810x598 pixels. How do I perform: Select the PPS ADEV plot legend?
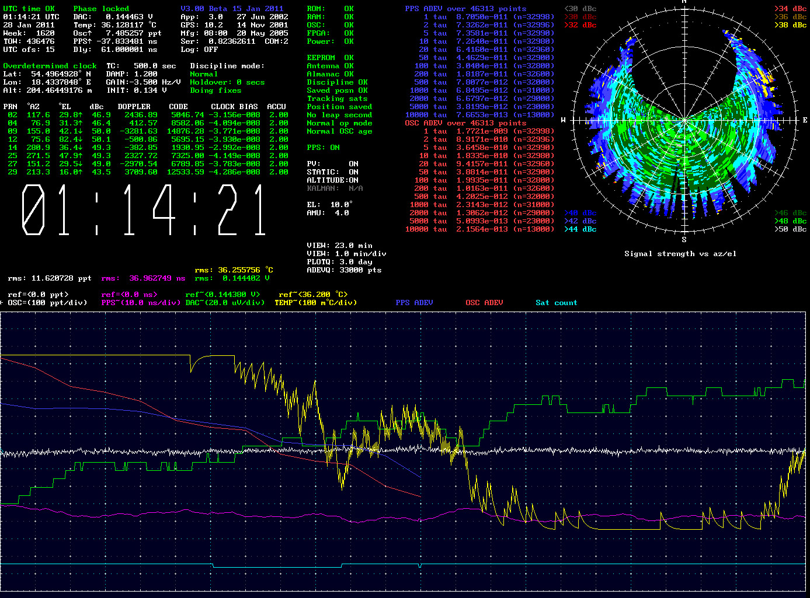[x=414, y=303]
